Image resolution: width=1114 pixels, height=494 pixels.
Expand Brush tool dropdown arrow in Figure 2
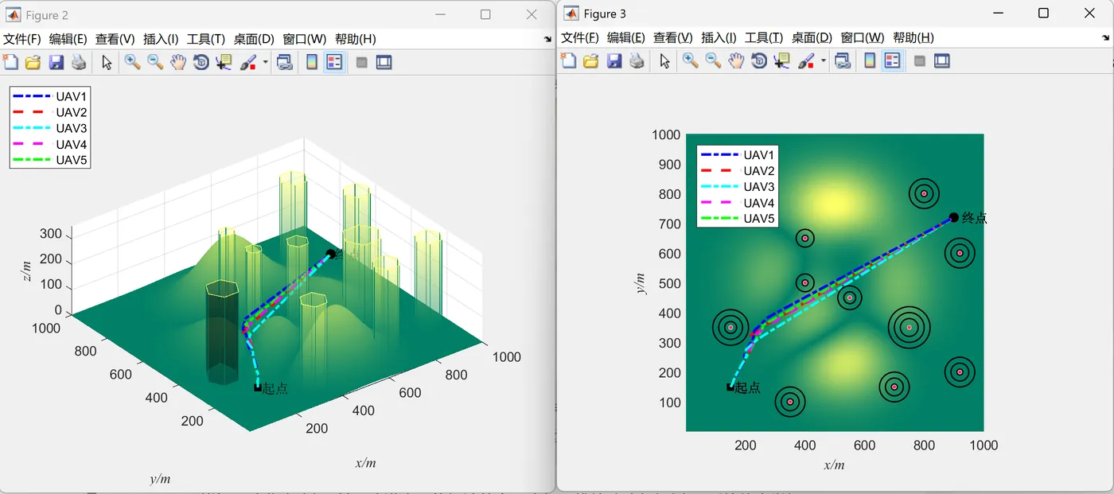click(266, 62)
